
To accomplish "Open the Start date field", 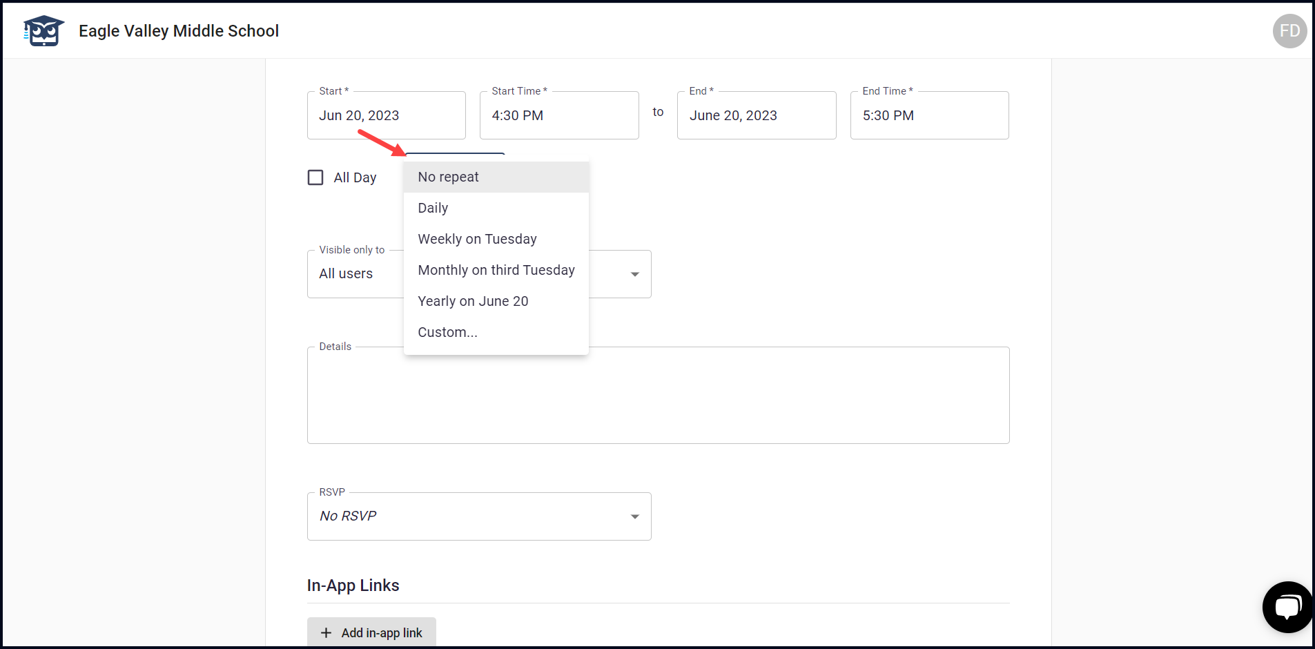I will (387, 115).
